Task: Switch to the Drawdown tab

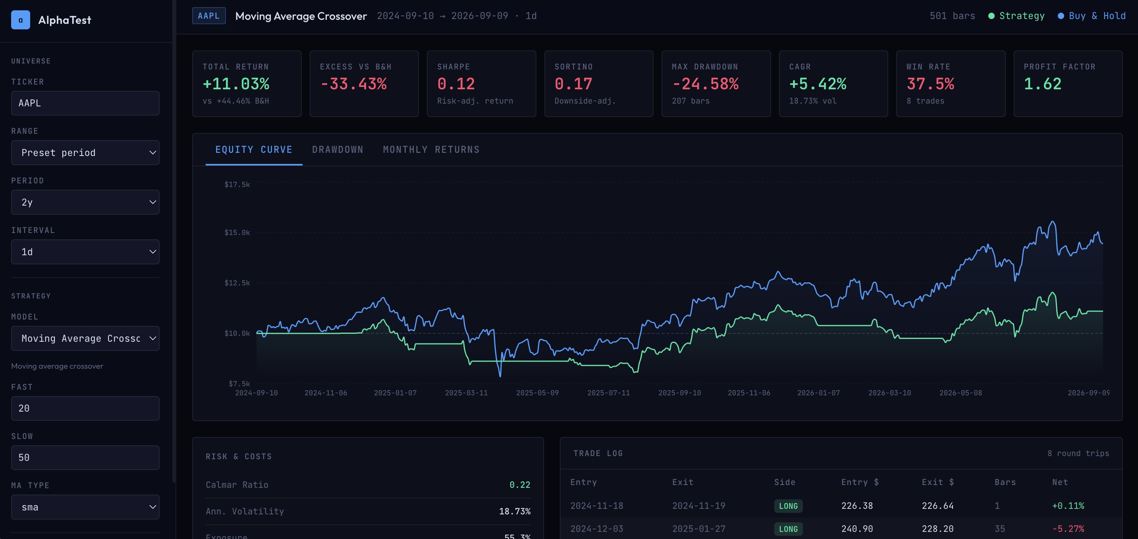Action: coord(338,150)
